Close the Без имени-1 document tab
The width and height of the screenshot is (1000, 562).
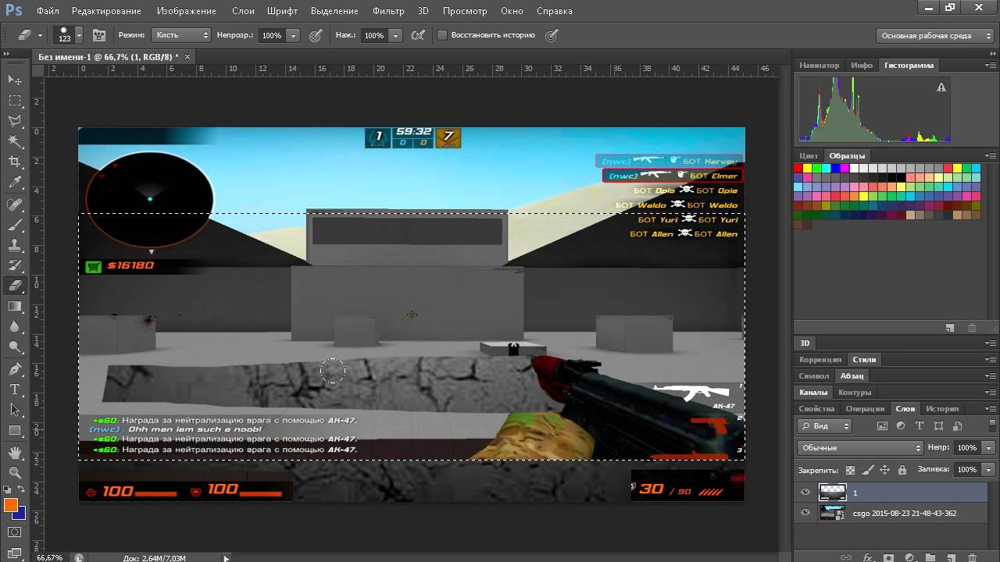click(187, 56)
